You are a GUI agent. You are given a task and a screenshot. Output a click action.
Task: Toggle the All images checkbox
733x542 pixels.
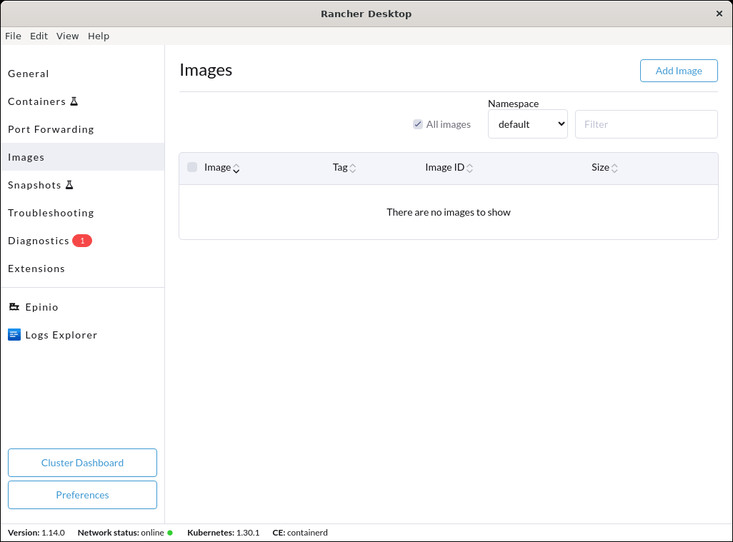(x=418, y=124)
